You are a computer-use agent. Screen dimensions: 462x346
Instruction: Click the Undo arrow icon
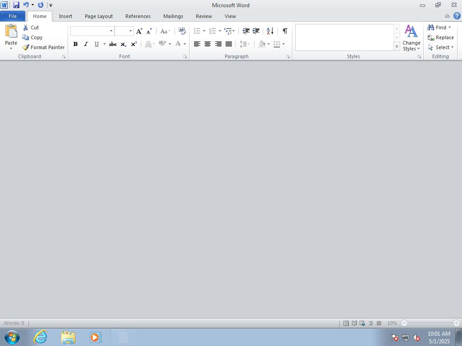coord(26,5)
